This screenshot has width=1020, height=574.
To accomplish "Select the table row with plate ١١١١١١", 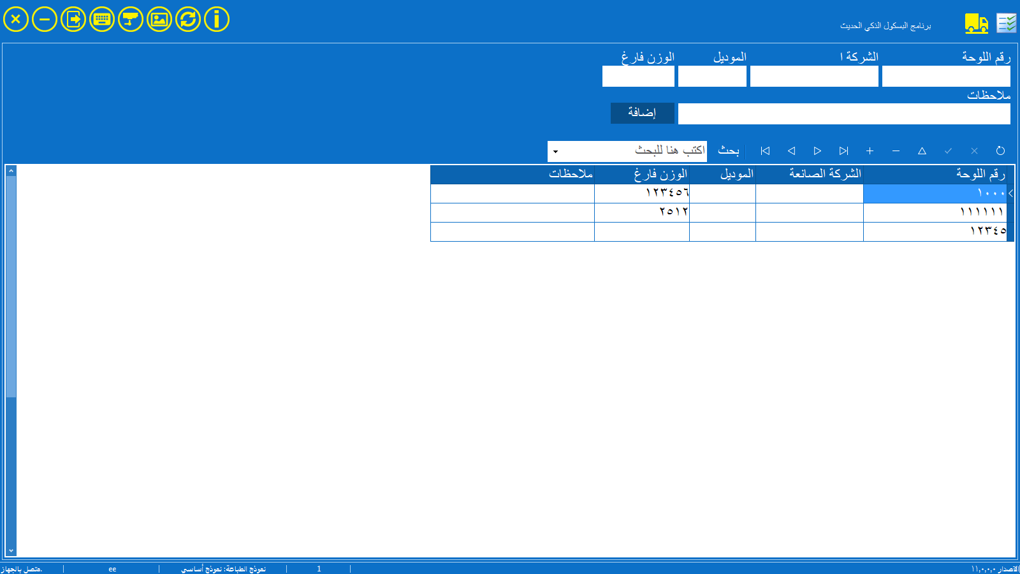I will pos(935,212).
